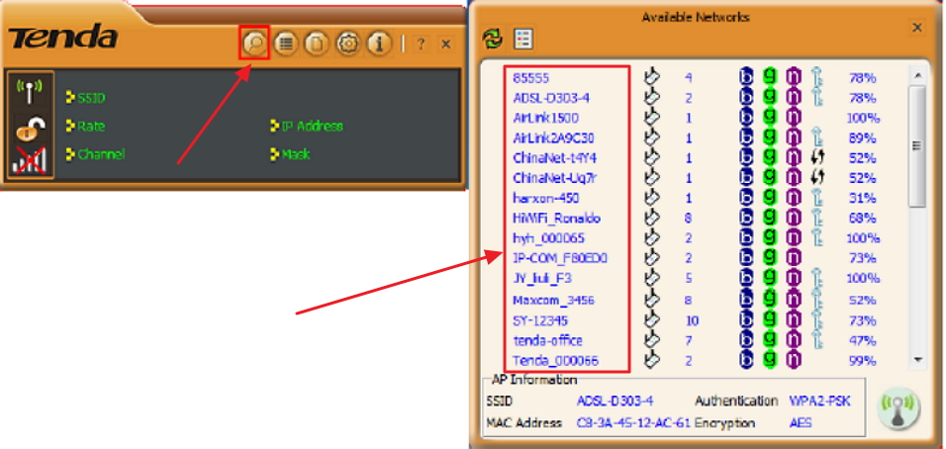The width and height of the screenshot is (946, 449).
Task: Click the key icon on ADSL-D303-4 row
Action: tap(817, 97)
